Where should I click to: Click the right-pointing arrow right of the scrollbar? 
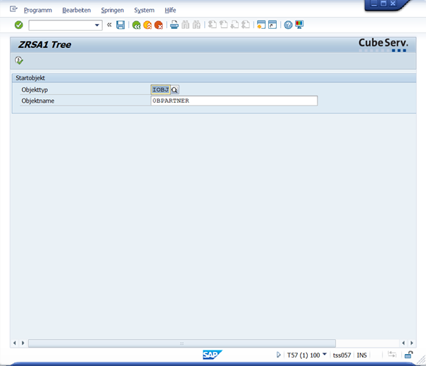tap(412, 343)
